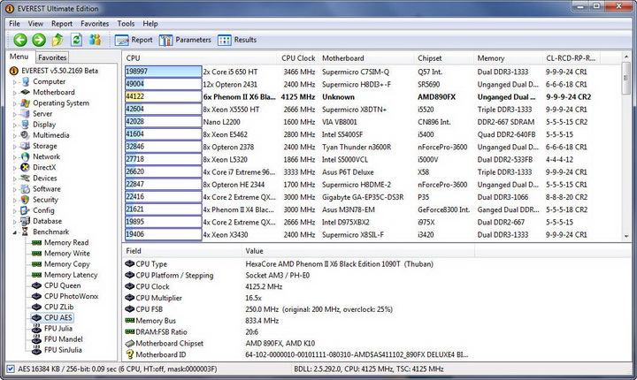637x380 pixels.
Task: Sort by the CPU Clock column header
Action: 298,58
